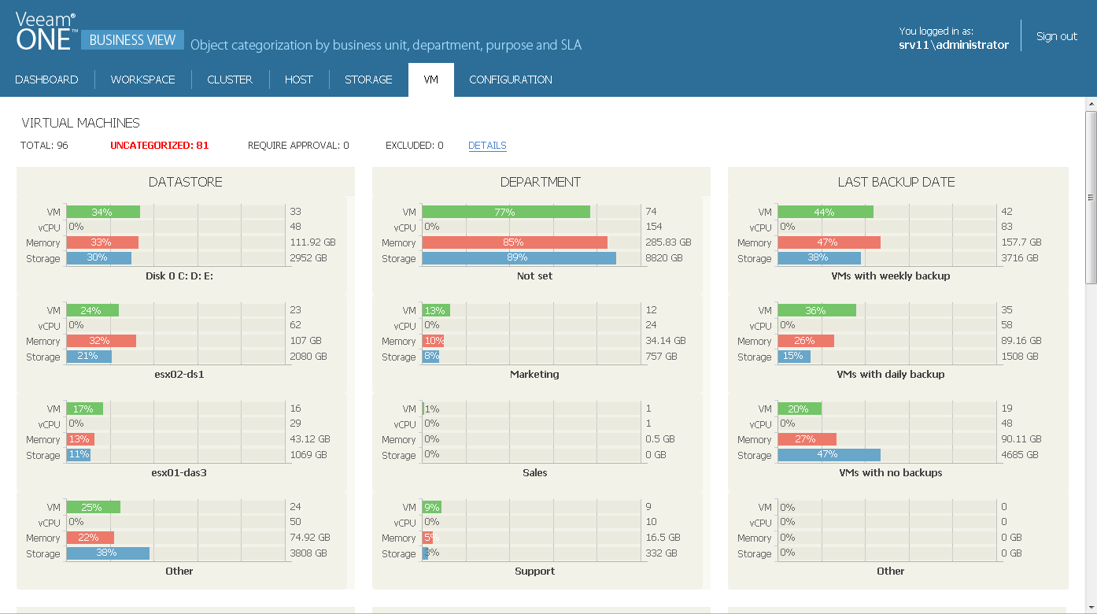This screenshot has width=1097, height=614.
Task: Click the red 47% Memory bar for weekly backup
Action: 829,242
